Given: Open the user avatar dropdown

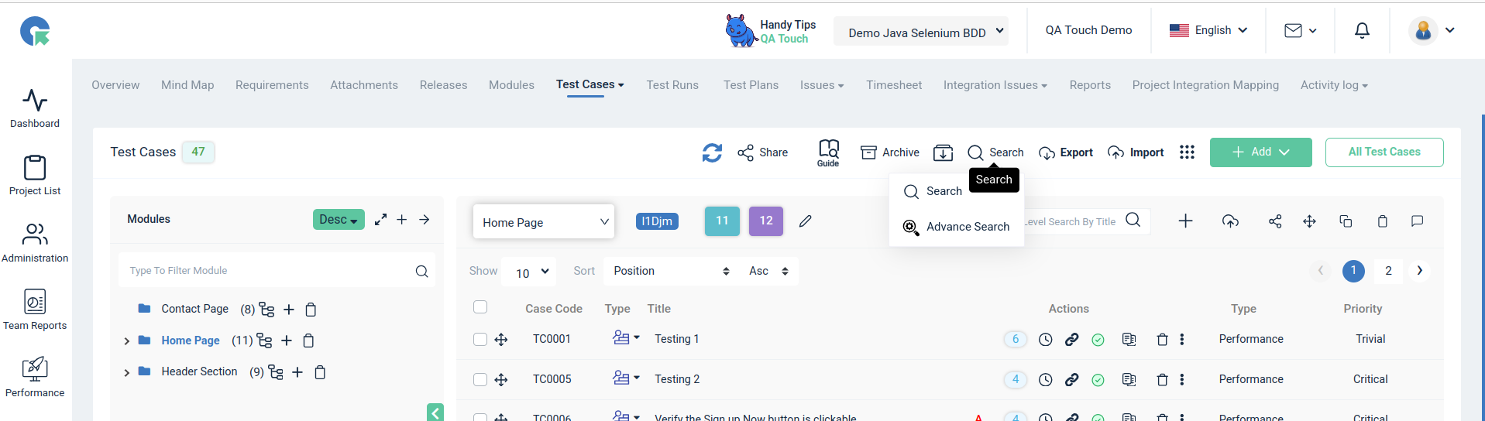Looking at the screenshot, I should (1432, 31).
